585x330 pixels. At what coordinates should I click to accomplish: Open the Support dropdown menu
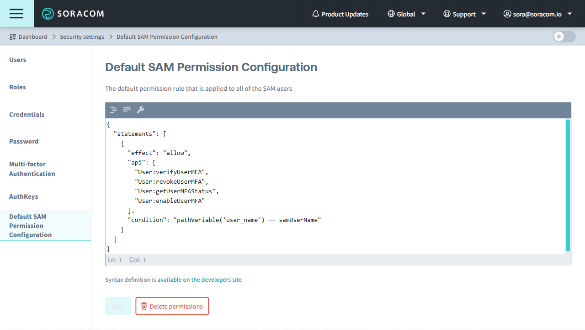[x=464, y=14]
